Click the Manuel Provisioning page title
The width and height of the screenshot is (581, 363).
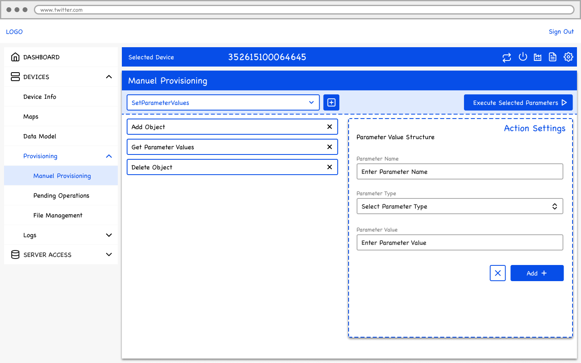point(168,81)
